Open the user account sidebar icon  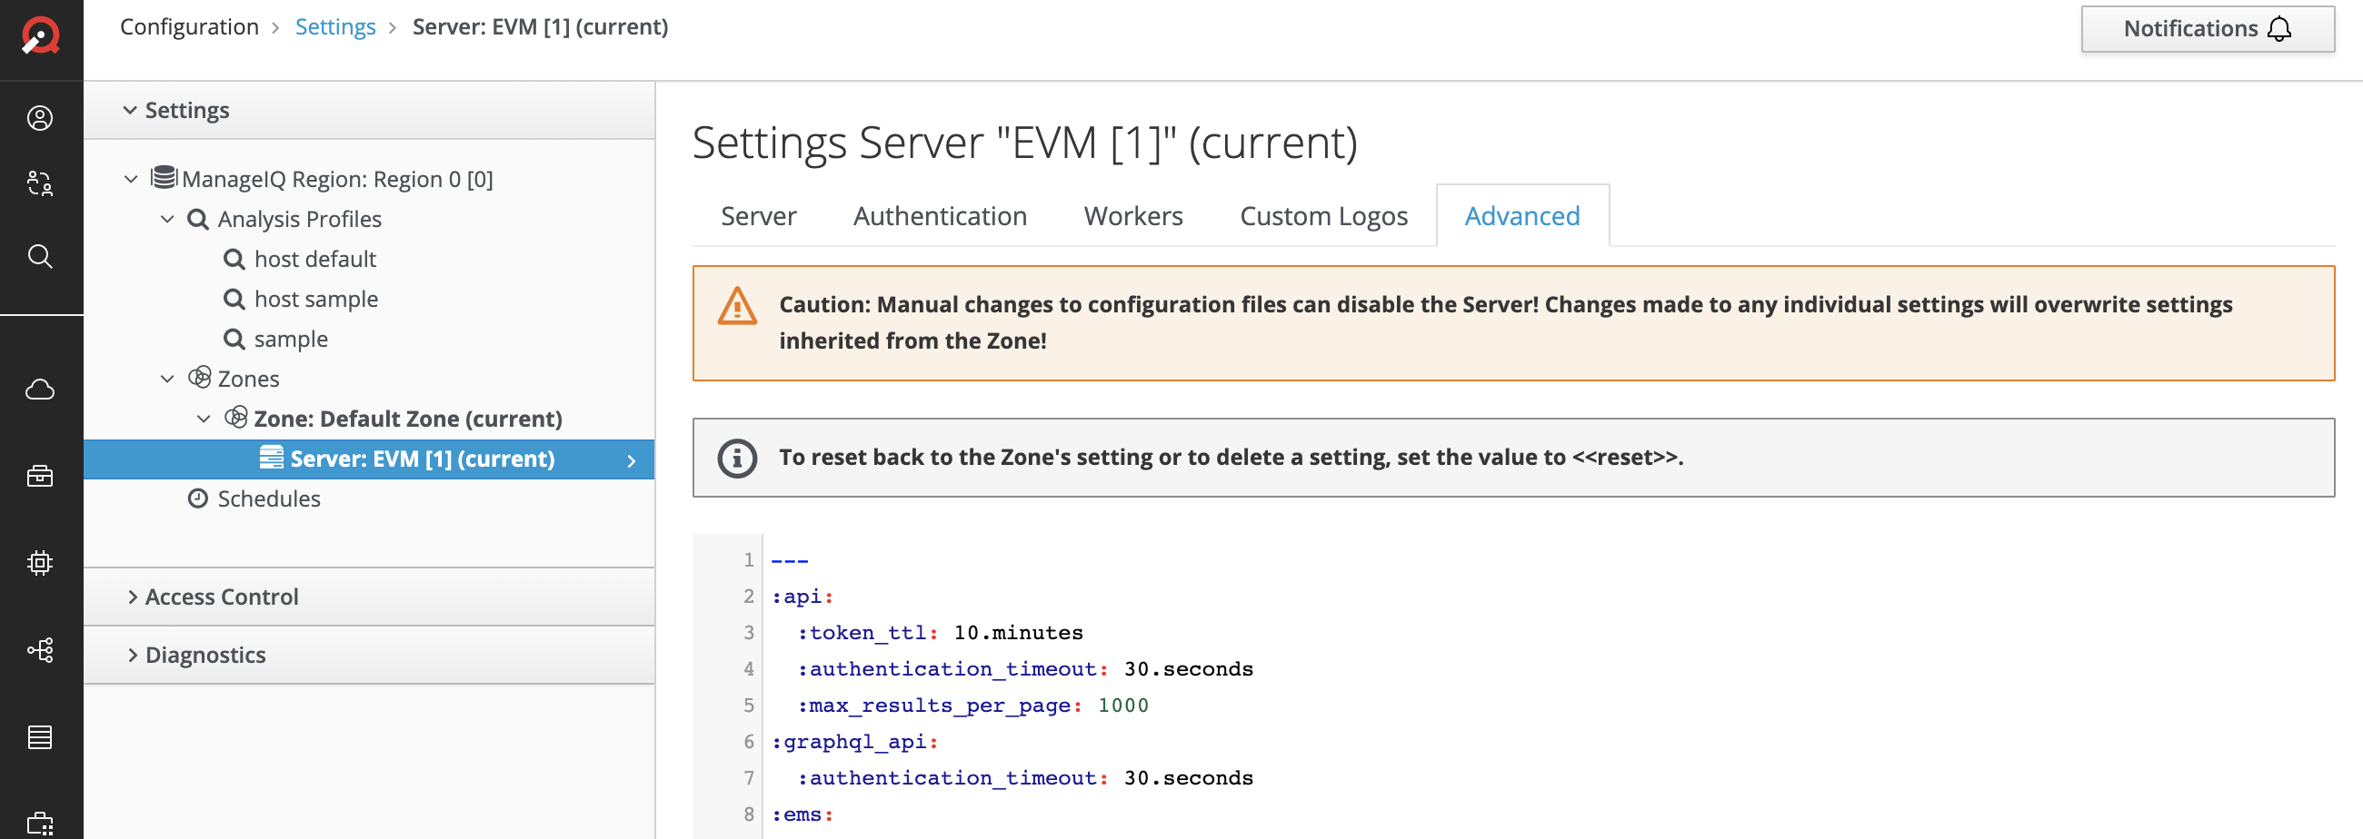[40, 118]
